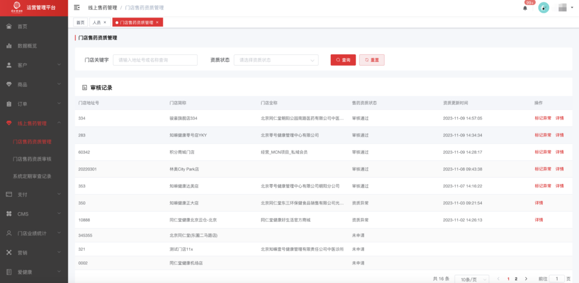This screenshot has width=579, height=283.
Task: Expand the 订单 sidebar menu
Action: (x=59, y=104)
